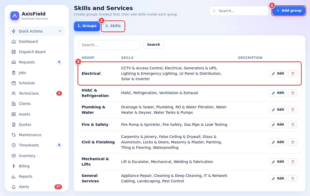Click the Fire & Safety group name
This screenshot has height=196, width=310.
pyautogui.click(x=95, y=125)
